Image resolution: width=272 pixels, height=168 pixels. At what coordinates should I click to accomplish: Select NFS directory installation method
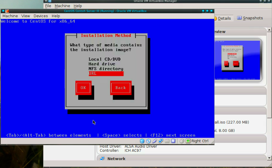[106, 69]
